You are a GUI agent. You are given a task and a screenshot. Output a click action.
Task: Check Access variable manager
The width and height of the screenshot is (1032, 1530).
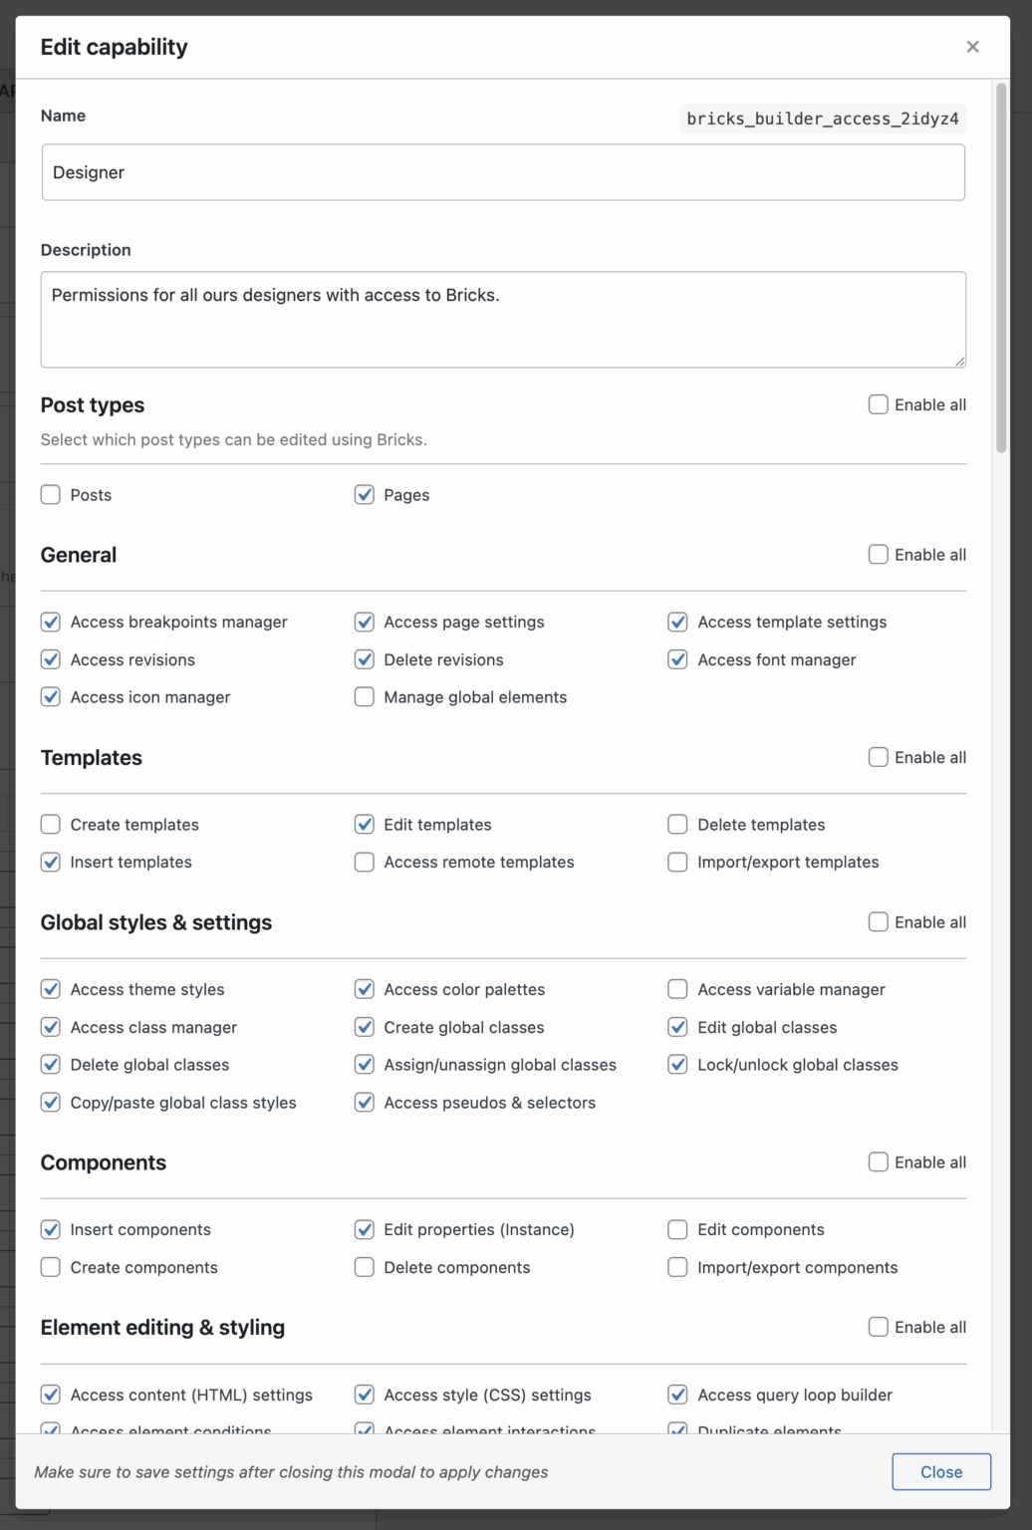677,989
